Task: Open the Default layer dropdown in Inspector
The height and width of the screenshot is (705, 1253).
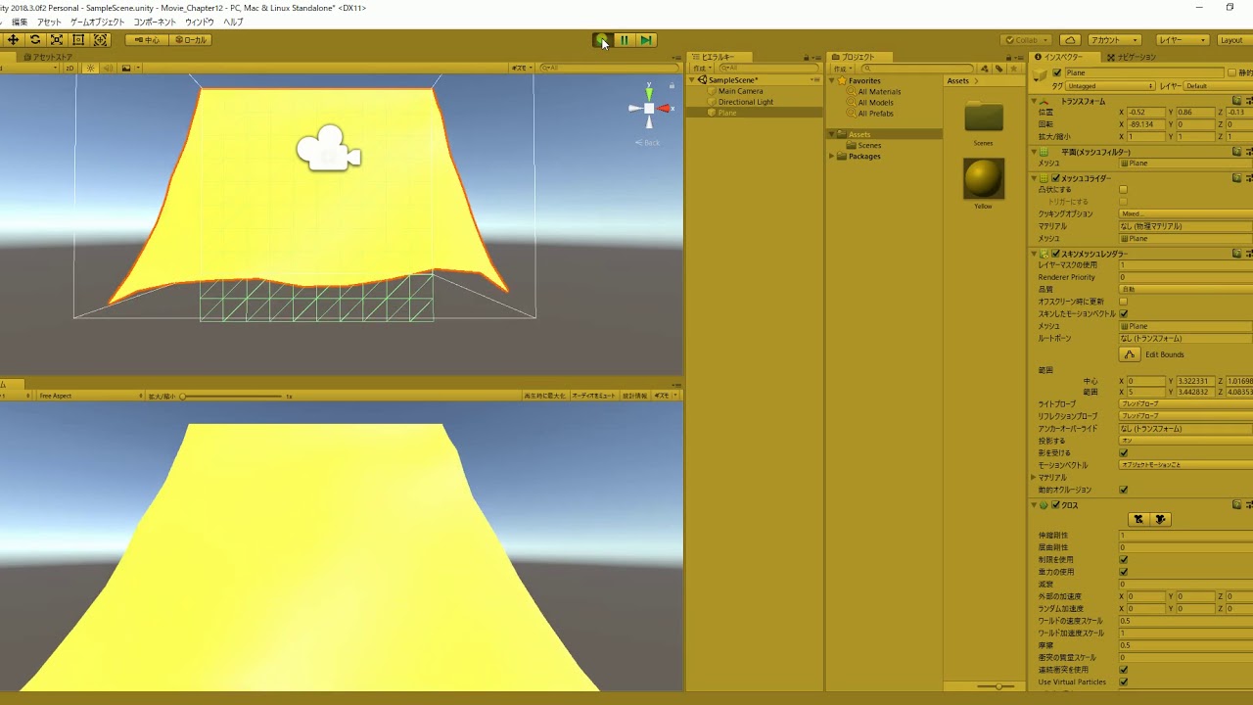Action: [1218, 86]
